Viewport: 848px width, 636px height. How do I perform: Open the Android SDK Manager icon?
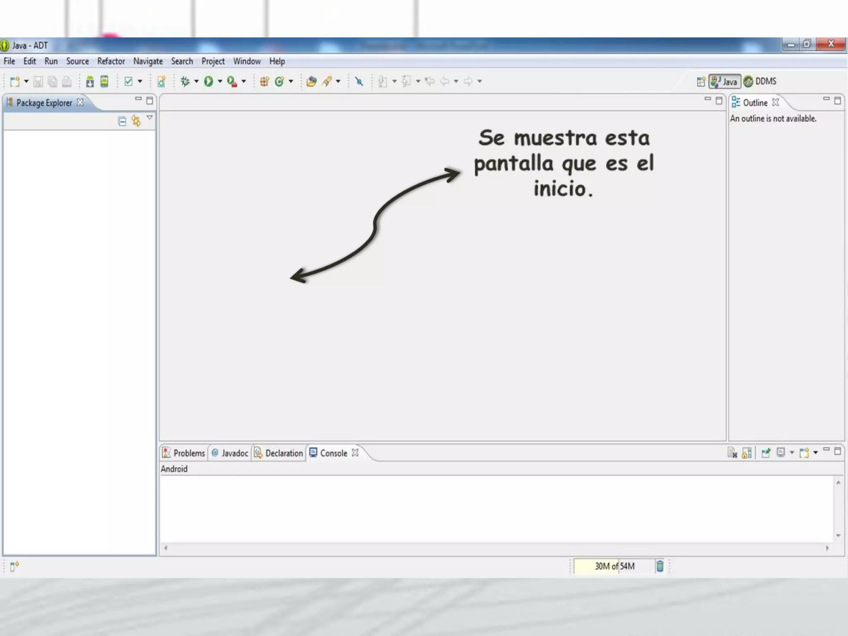tap(90, 82)
